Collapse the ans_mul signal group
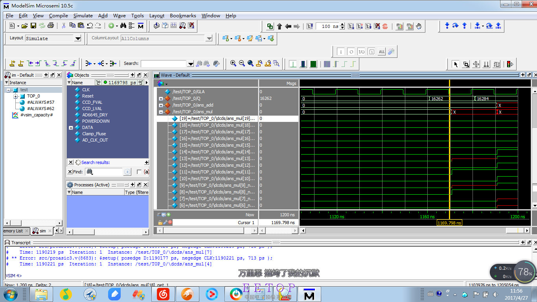The width and height of the screenshot is (537, 302). coord(161,112)
